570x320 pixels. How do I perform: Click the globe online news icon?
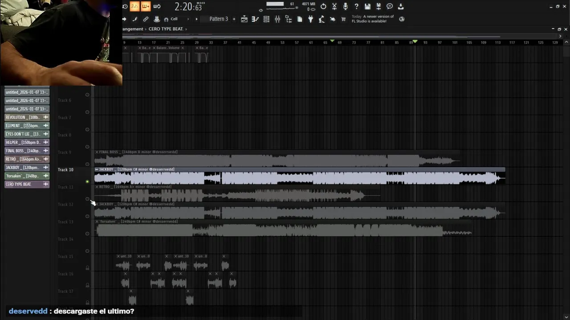click(x=402, y=19)
